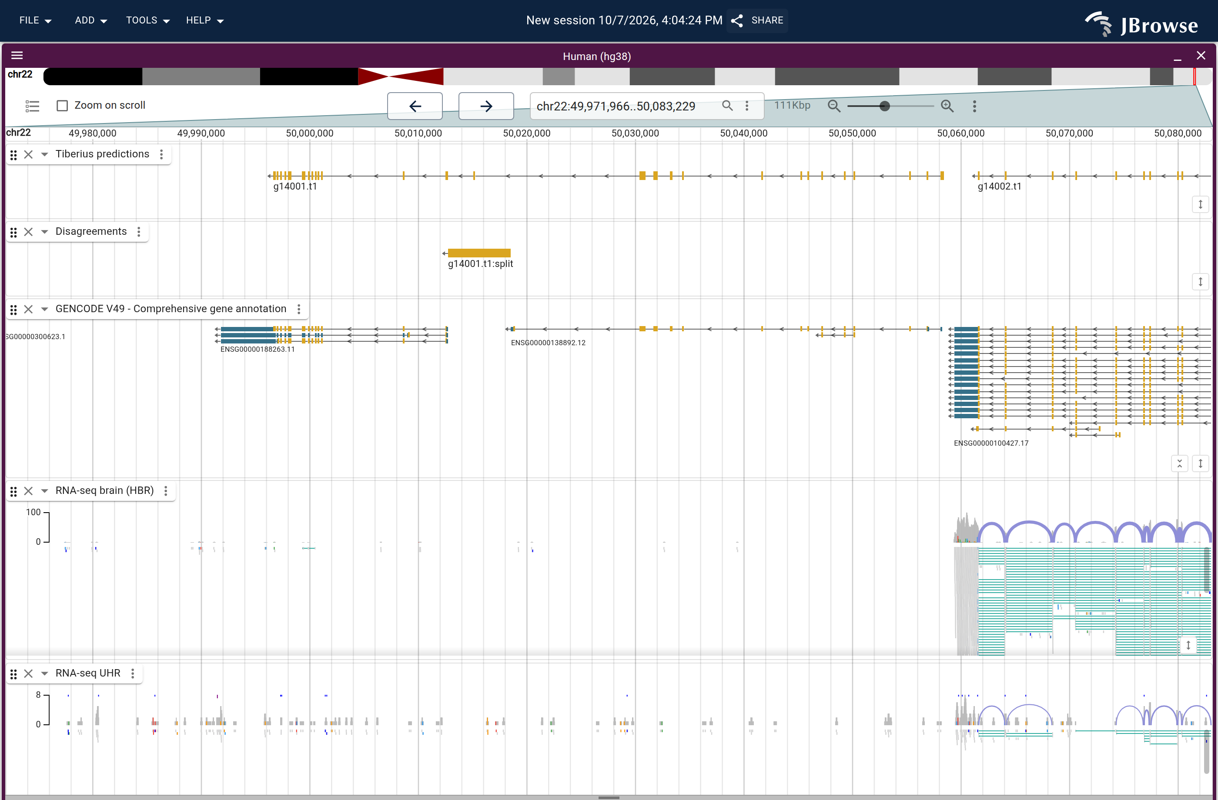Viewport: 1218px width, 800px height.
Task: Click the Tiberius track height resize icon
Action: [x=1200, y=205]
